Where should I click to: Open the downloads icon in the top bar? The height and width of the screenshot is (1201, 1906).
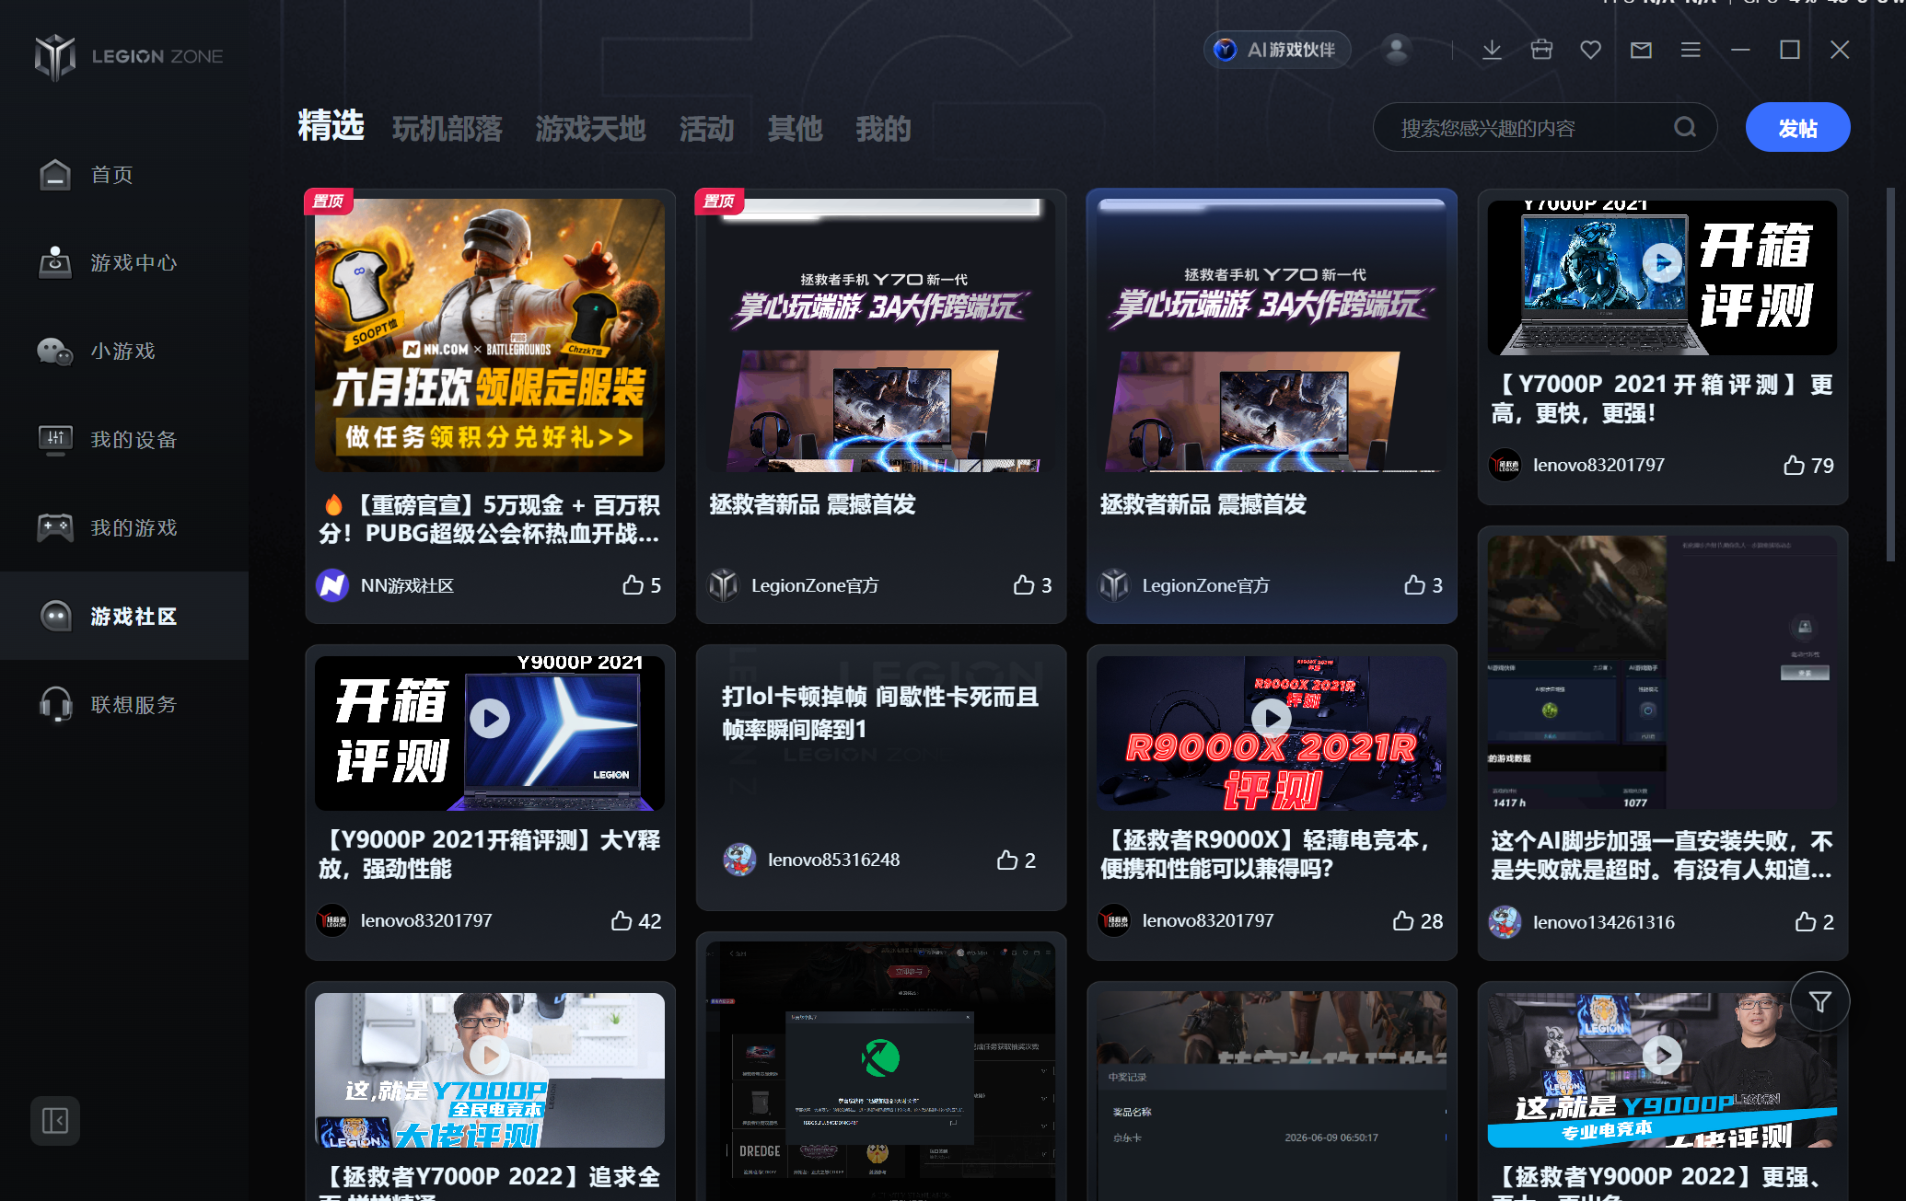tap(1492, 50)
